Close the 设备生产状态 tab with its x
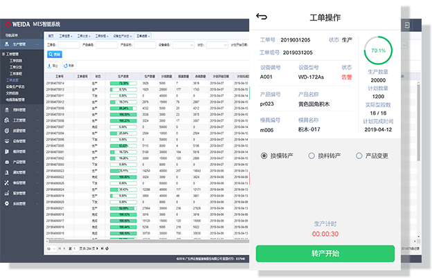Screen dimensions: 432x278 pos(131,37)
